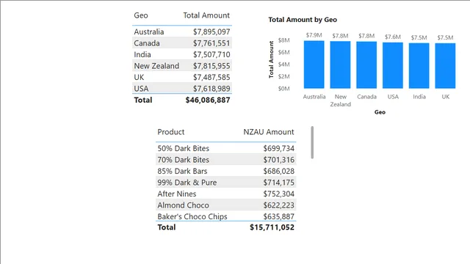The image size is (470, 264).
Task: Select the New Zealand bar in the chart
Action: pyautogui.click(x=340, y=65)
